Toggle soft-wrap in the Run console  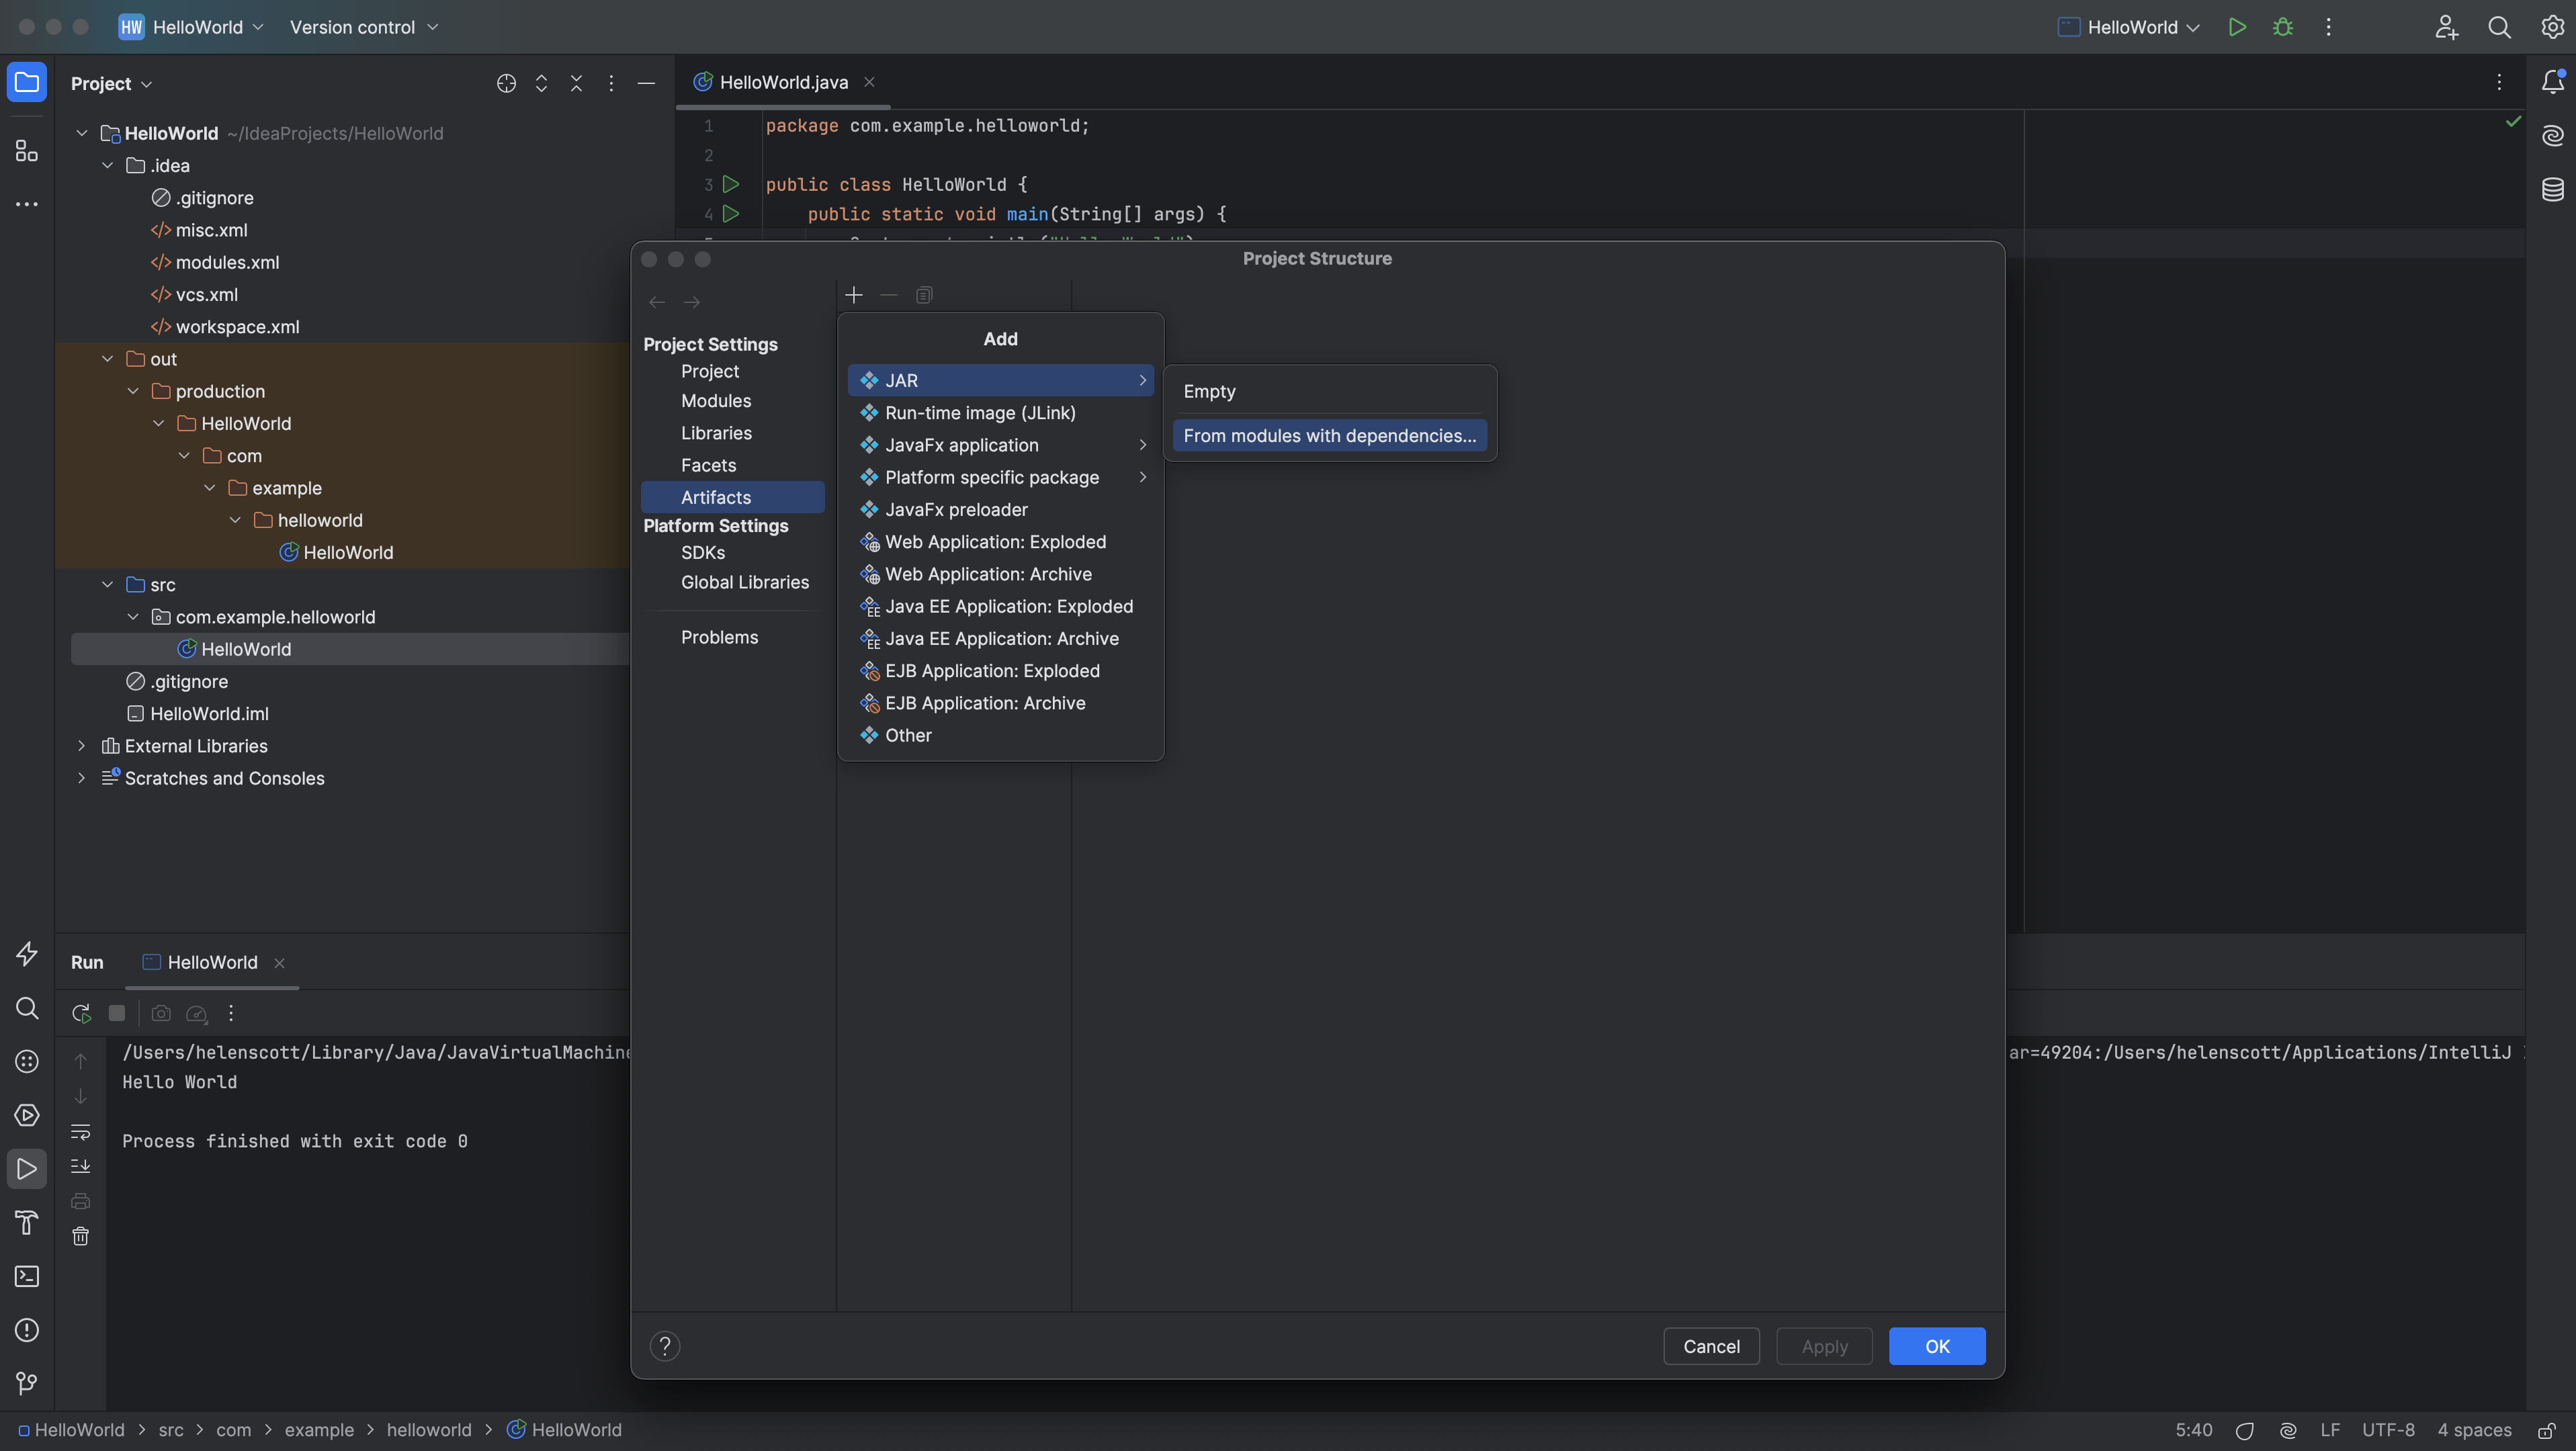[x=80, y=1132]
